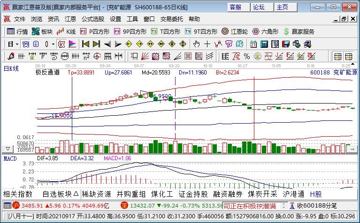Step chart forward with black right arrow
This screenshot has width=360, height=223.
118,44
